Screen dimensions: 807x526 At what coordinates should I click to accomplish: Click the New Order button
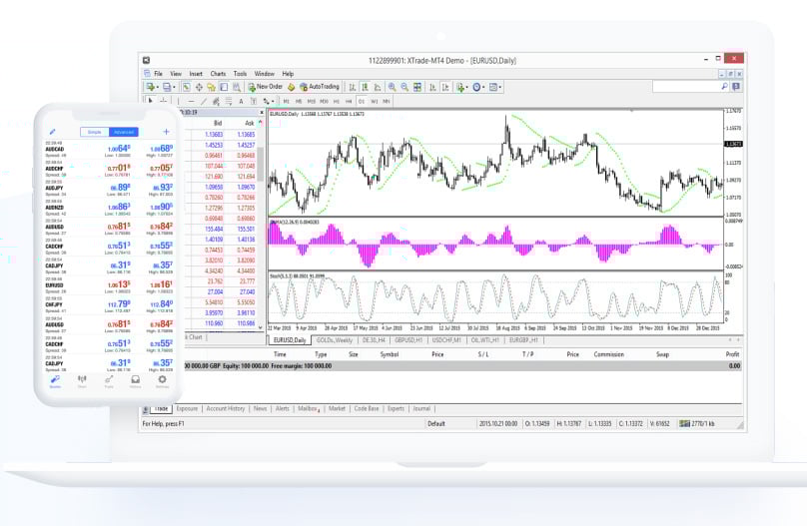pos(265,87)
